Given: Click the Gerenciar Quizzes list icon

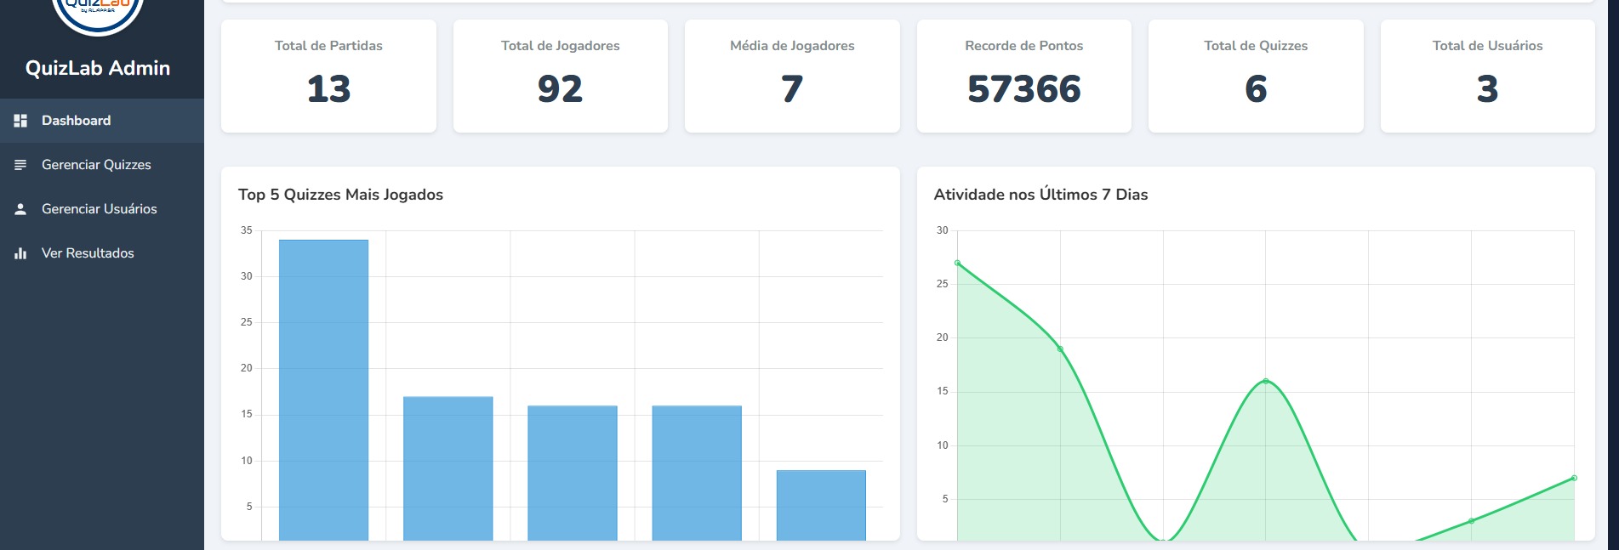Looking at the screenshot, I should coord(20,165).
